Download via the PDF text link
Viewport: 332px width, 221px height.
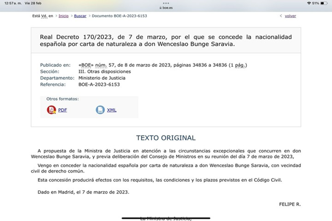[x=63, y=110]
